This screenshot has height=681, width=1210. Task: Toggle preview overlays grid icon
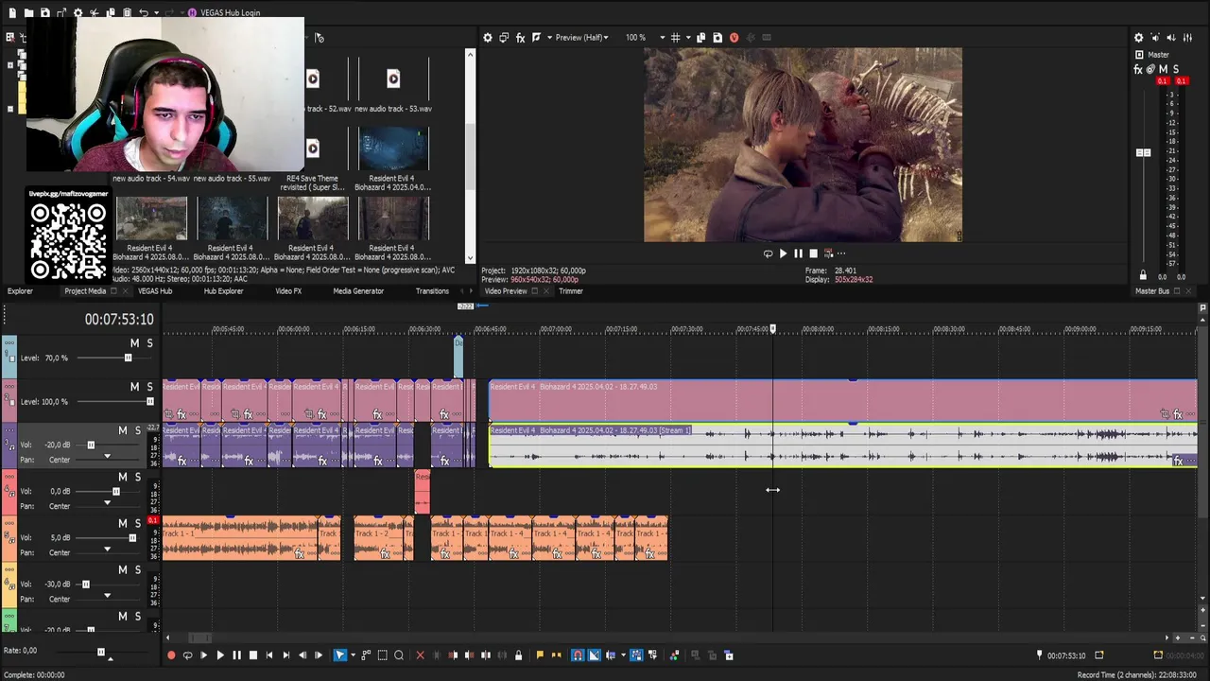tap(675, 38)
